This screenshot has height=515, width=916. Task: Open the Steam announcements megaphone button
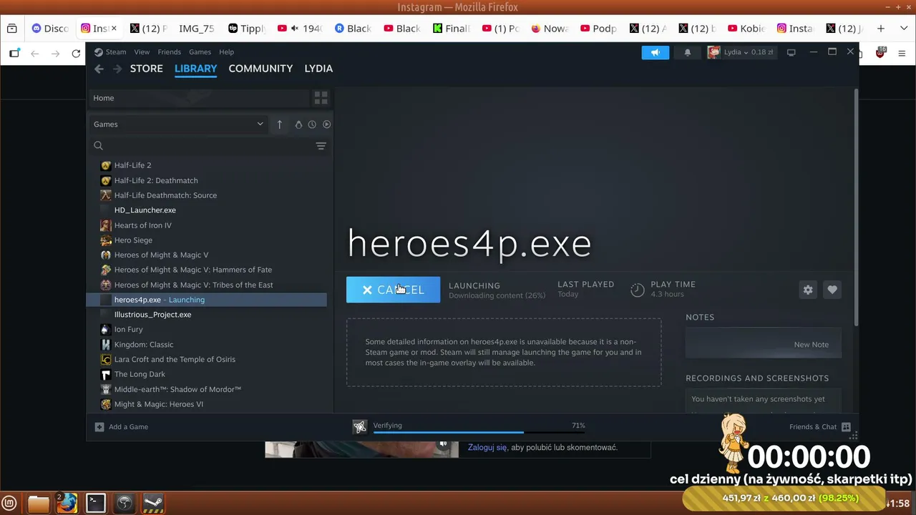click(x=655, y=52)
